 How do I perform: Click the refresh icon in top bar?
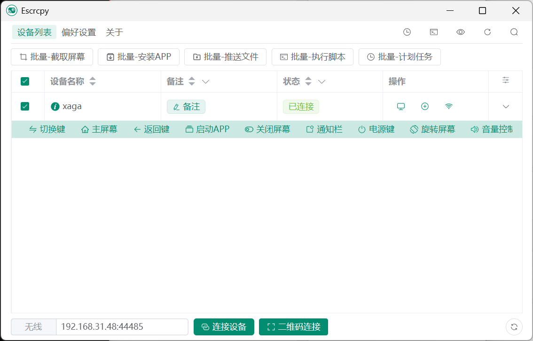point(487,32)
